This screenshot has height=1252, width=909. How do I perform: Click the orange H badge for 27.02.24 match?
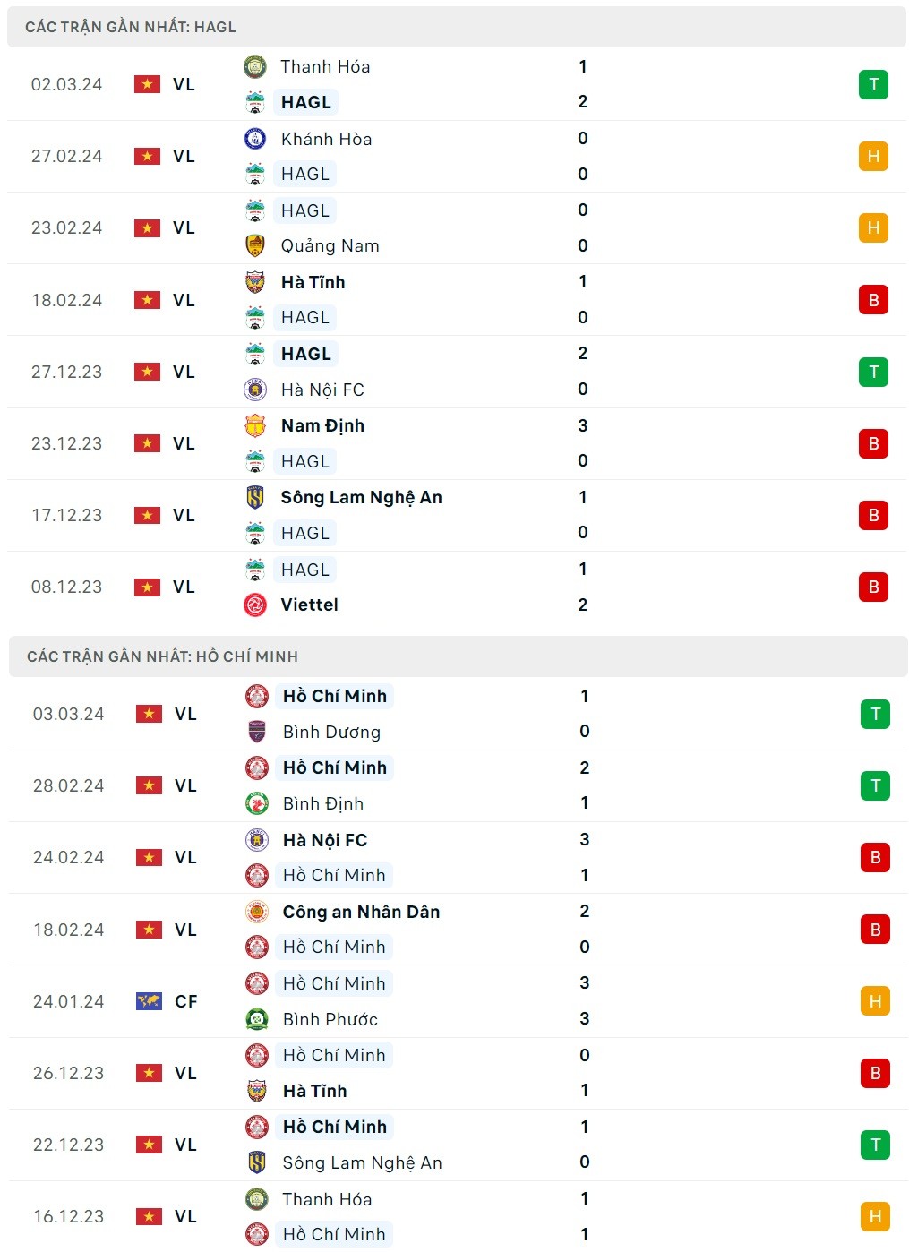pyautogui.click(x=873, y=156)
